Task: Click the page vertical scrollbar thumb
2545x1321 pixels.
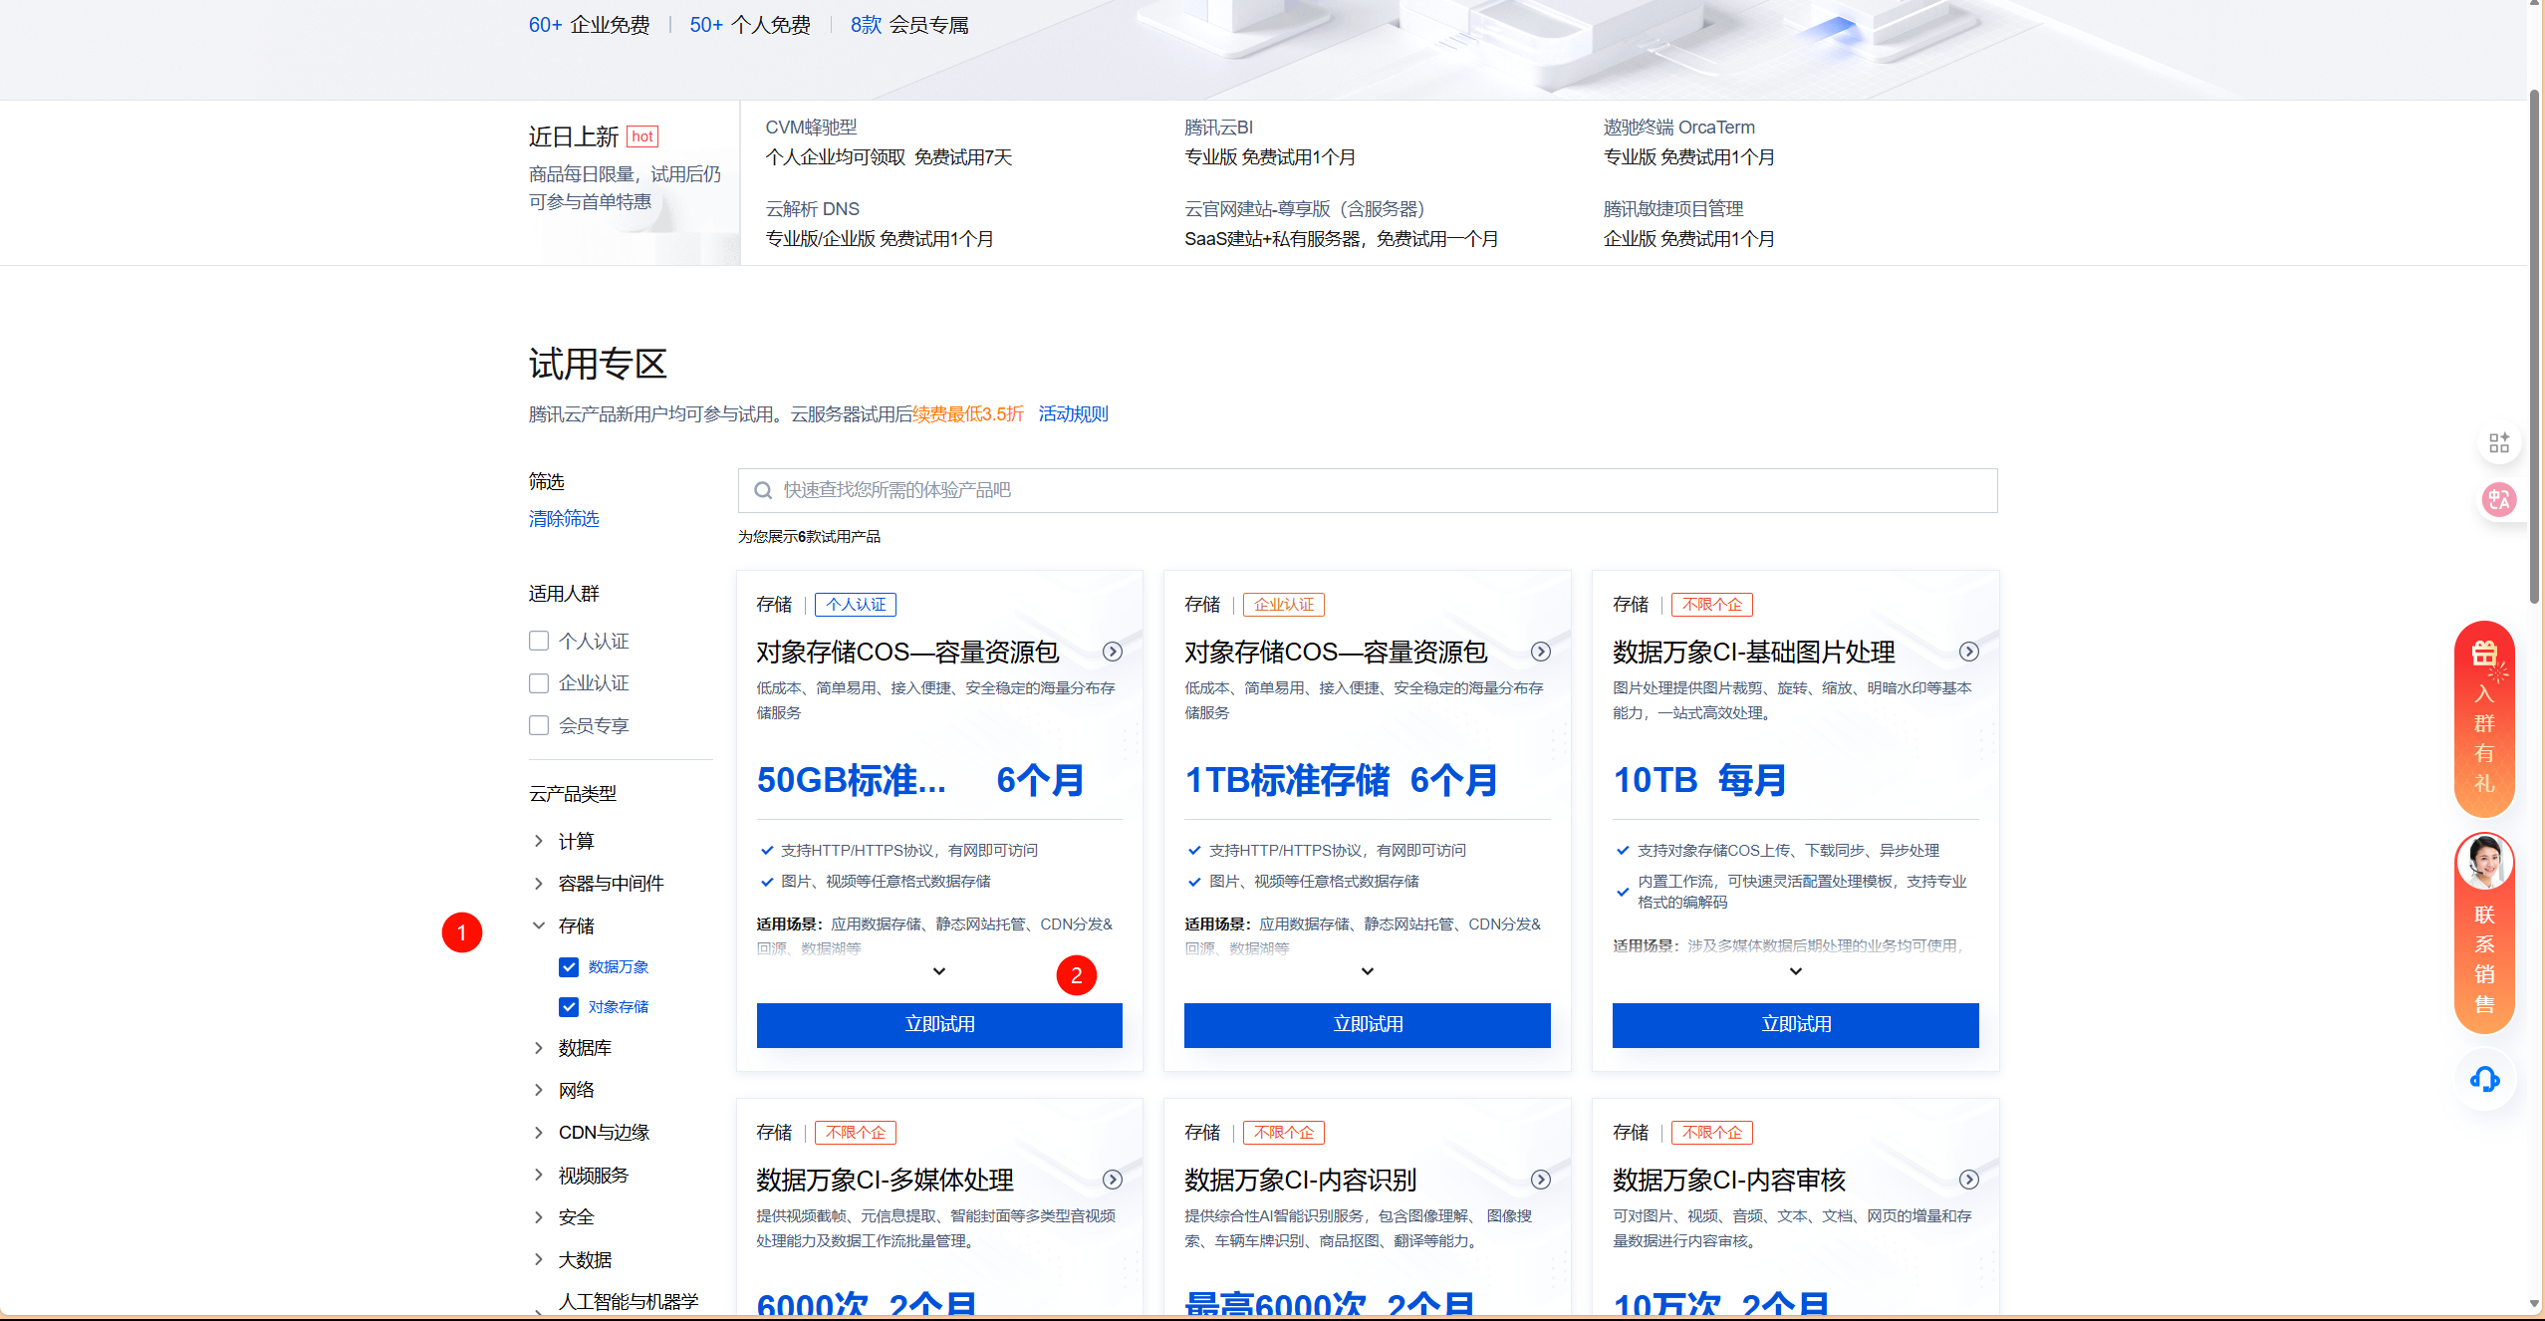Action: pos(2535,347)
